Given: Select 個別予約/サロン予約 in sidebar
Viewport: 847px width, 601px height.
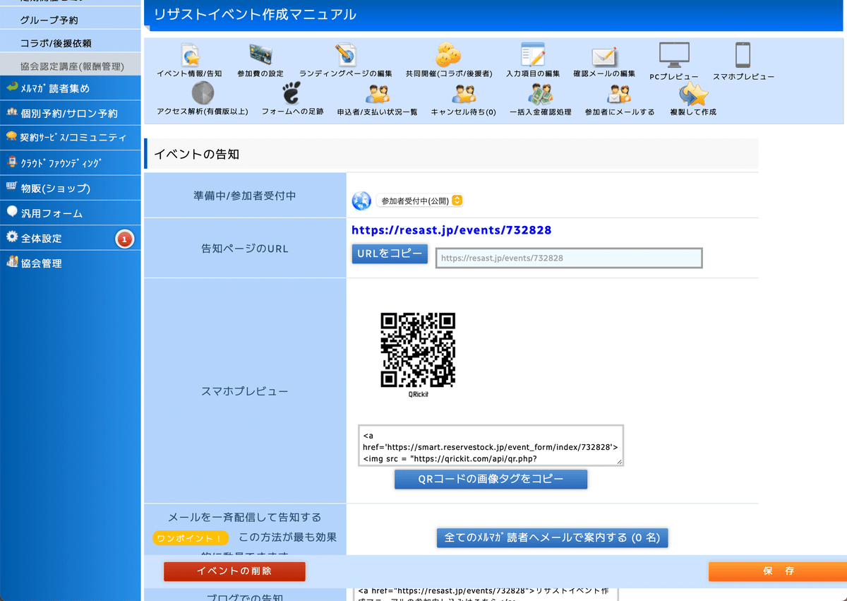Looking at the screenshot, I should tap(71, 113).
